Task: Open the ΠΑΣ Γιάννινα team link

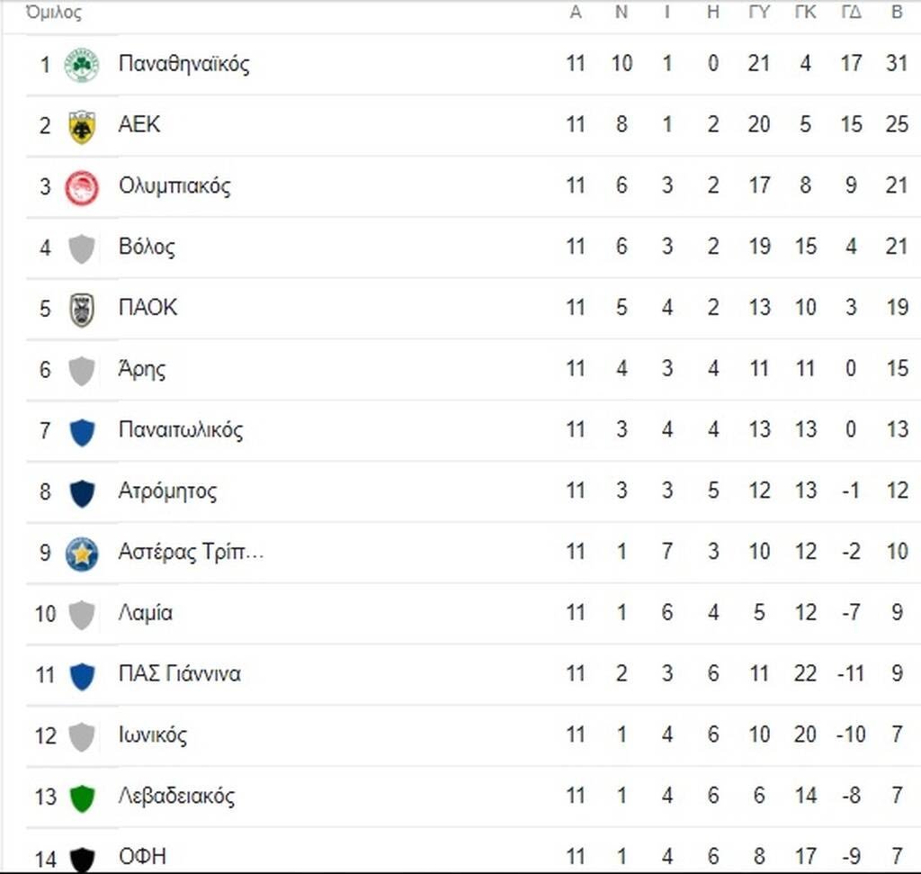Action: 180,673
